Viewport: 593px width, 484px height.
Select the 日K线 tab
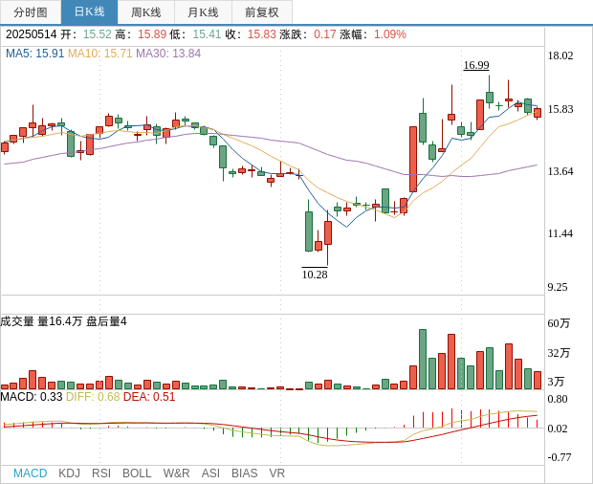(89, 12)
